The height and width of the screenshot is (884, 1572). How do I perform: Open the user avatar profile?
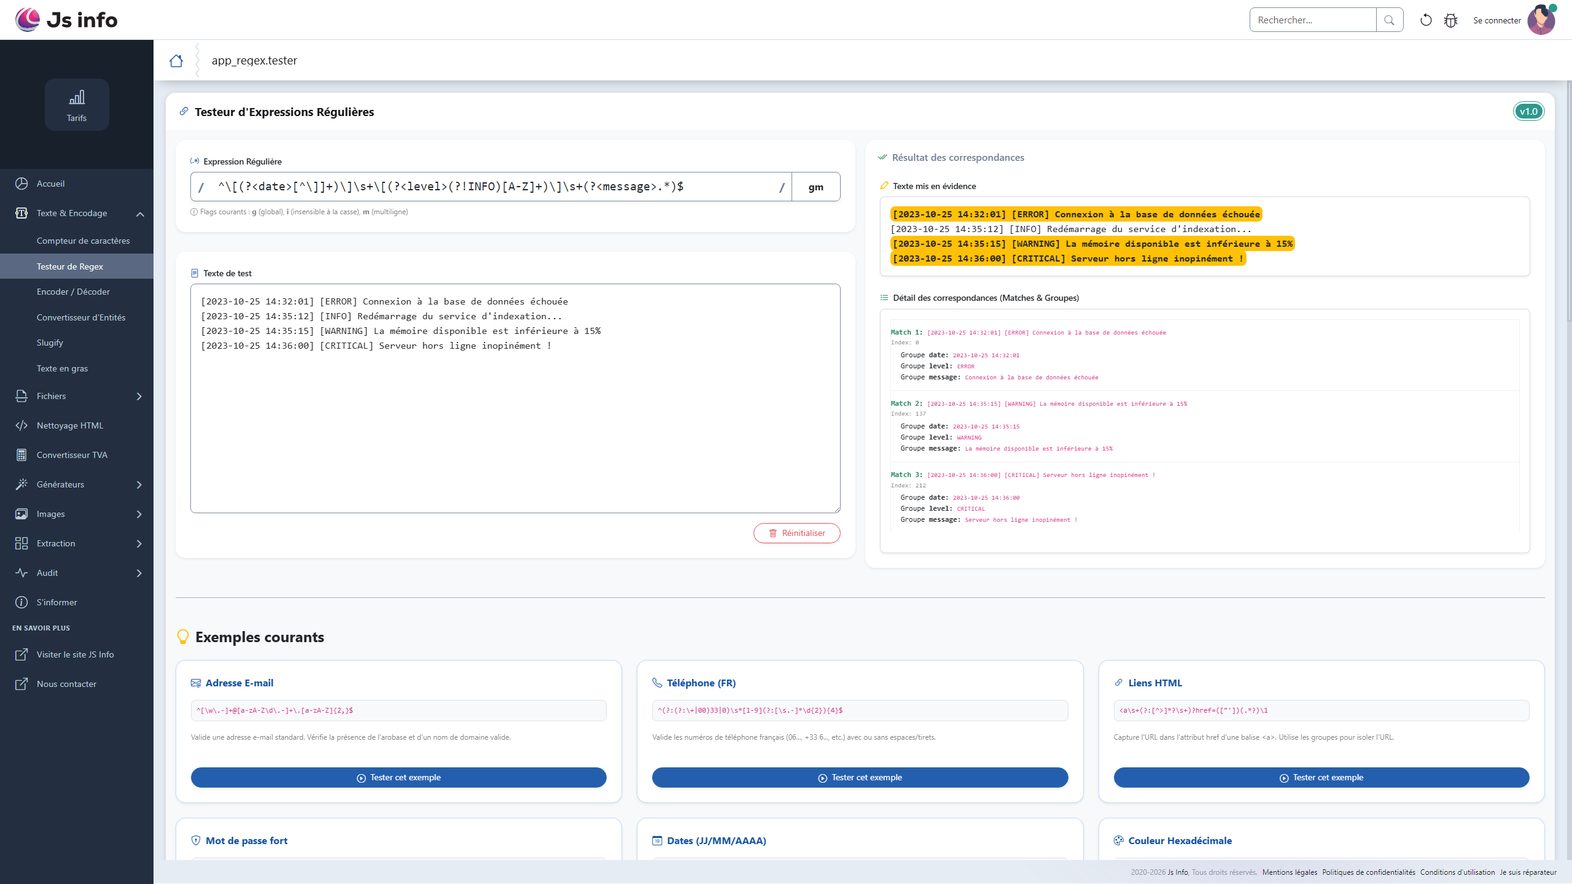1541,20
